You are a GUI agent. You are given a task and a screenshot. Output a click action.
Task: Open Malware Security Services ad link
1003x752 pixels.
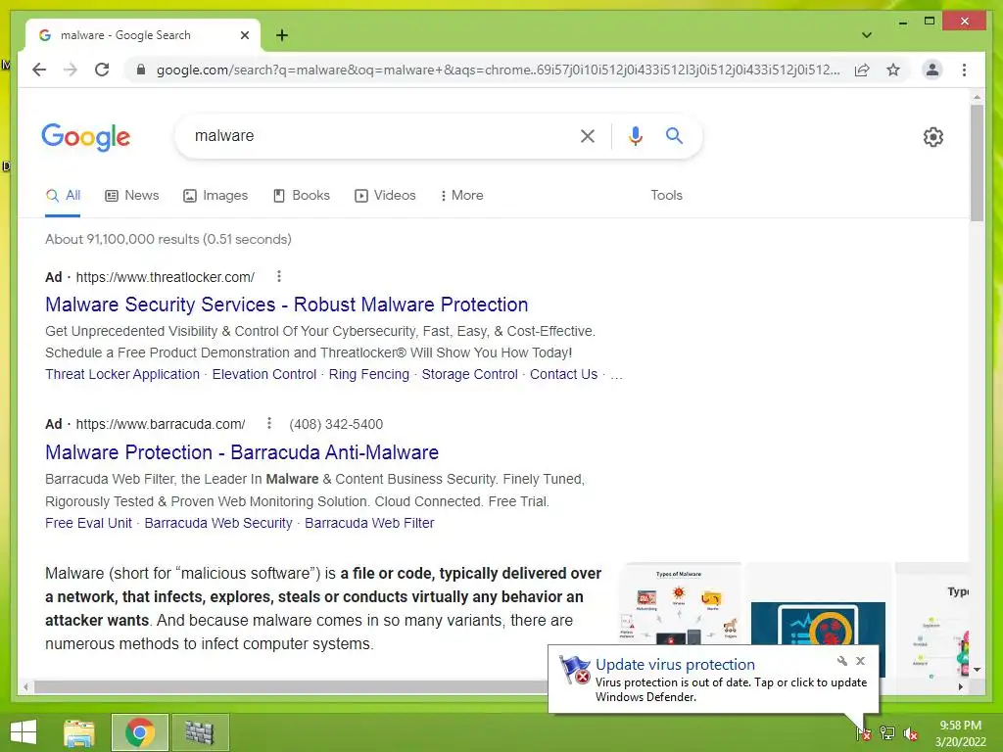point(287,305)
